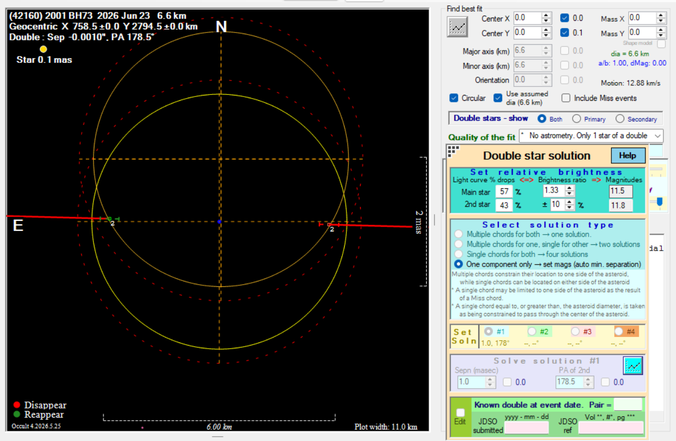Uncheck the Circular checkbox
This screenshot has height=441, width=676.
(454, 98)
